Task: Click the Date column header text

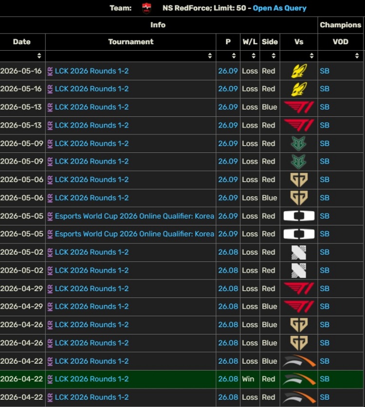Action: [22, 42]
